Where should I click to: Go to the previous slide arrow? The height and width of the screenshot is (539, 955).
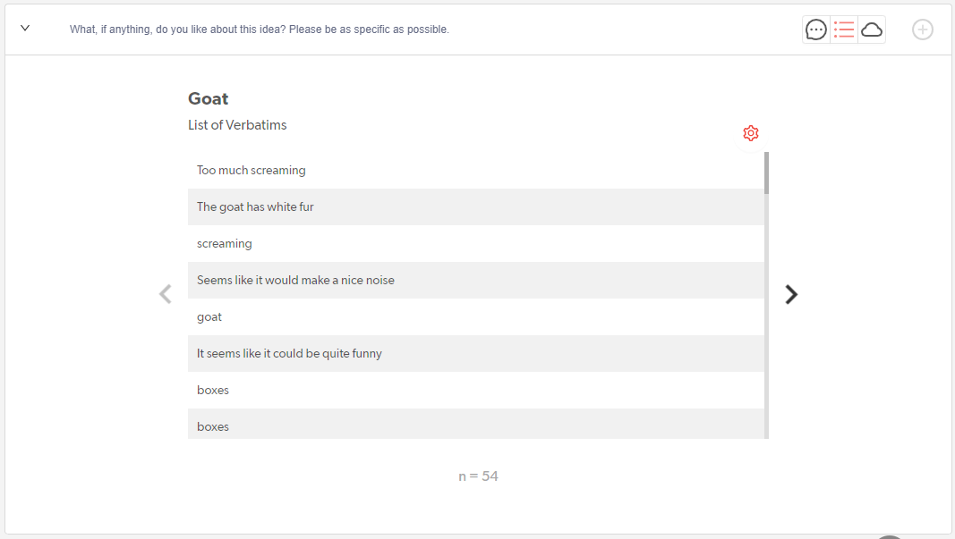click(x=166, y=294)
